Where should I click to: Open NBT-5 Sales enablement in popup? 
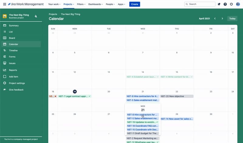coord(143,118)
